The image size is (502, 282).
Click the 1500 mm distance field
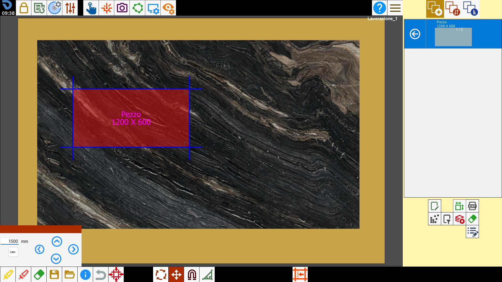click(x=10, y=241)
